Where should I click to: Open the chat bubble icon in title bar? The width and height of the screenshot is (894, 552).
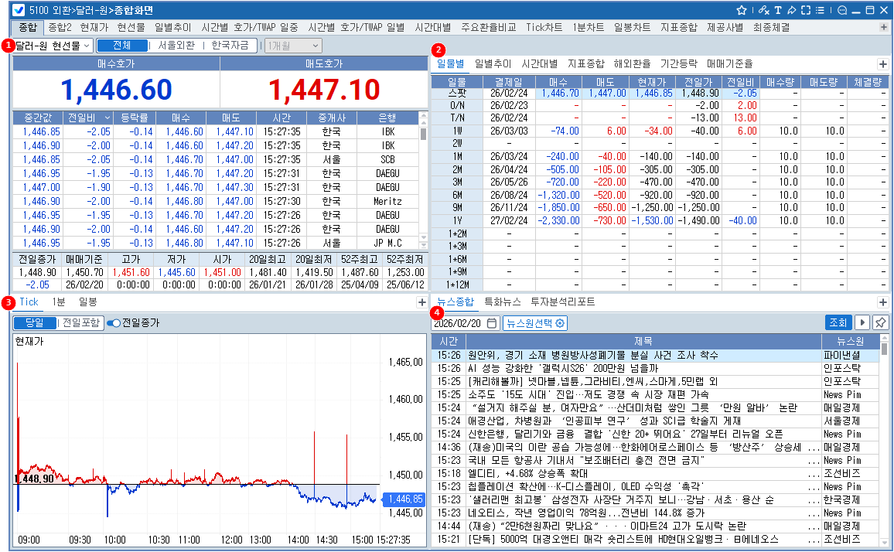[842, 10]
